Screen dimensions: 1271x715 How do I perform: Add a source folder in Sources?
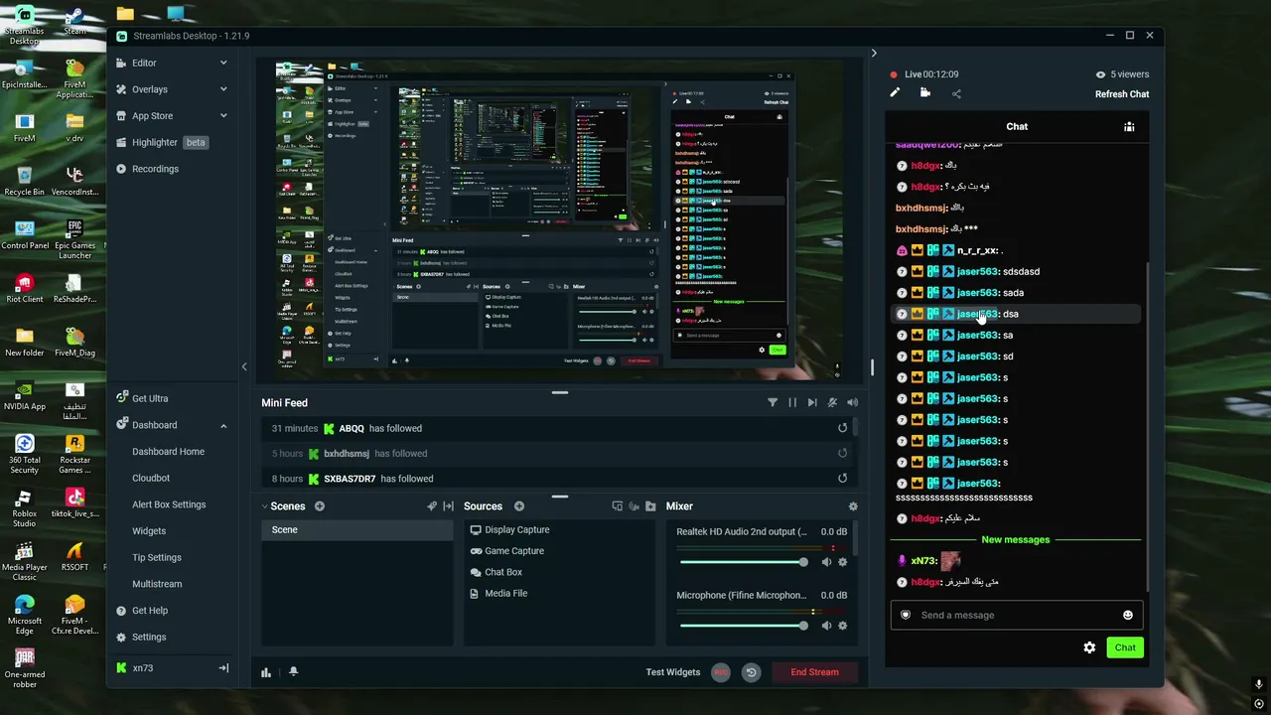[650, 506]
